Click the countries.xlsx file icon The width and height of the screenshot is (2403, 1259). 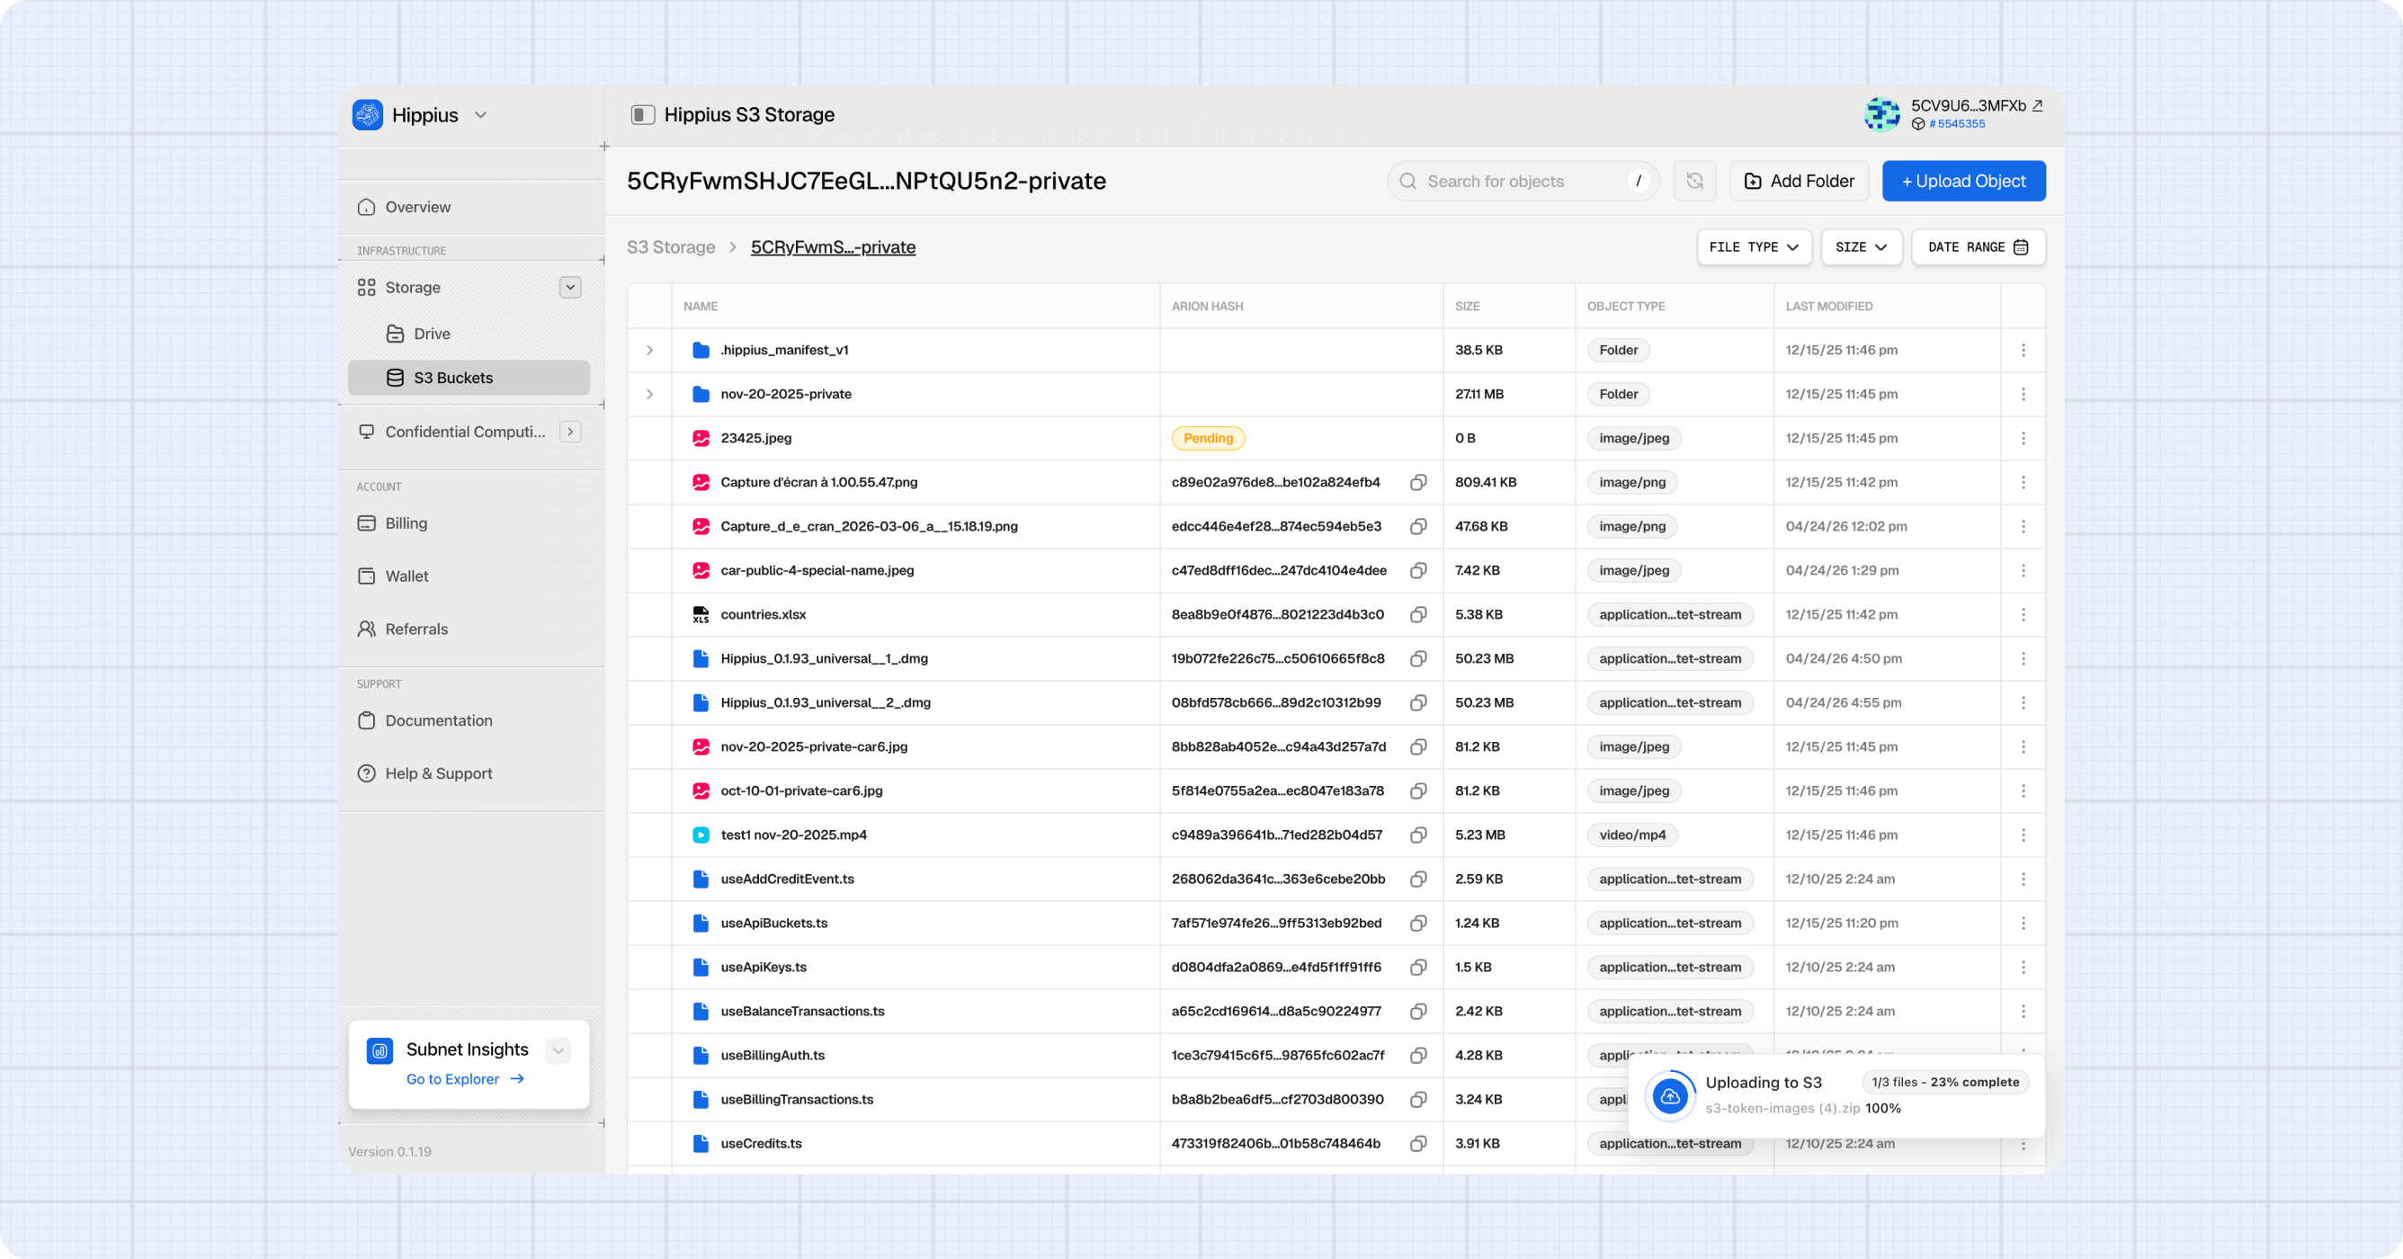[x=701, y=614]
